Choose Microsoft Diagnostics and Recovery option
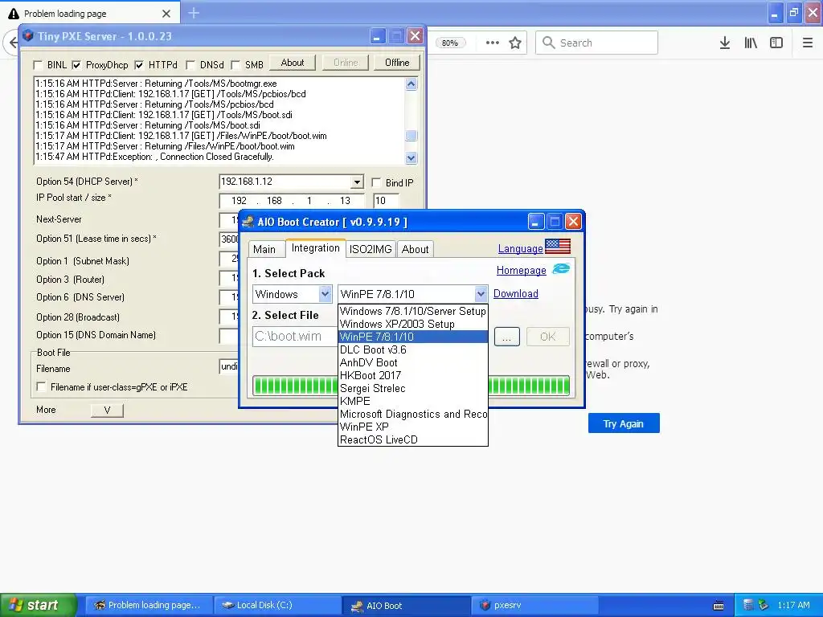This screenshot has height=617, width=823. click(x=412, y=414)
